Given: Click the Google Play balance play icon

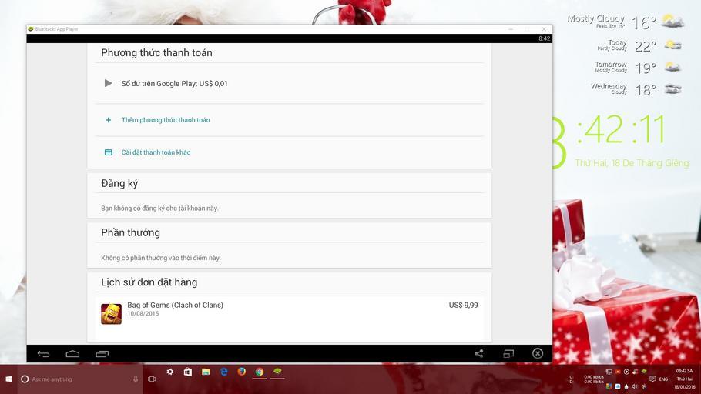Looking at the screenshot, I should (x=109, y=83).
